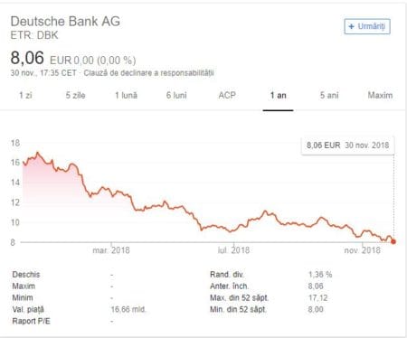Click the active 1 an tab
This screenshot has width=407, height=338.
[278, 96]
